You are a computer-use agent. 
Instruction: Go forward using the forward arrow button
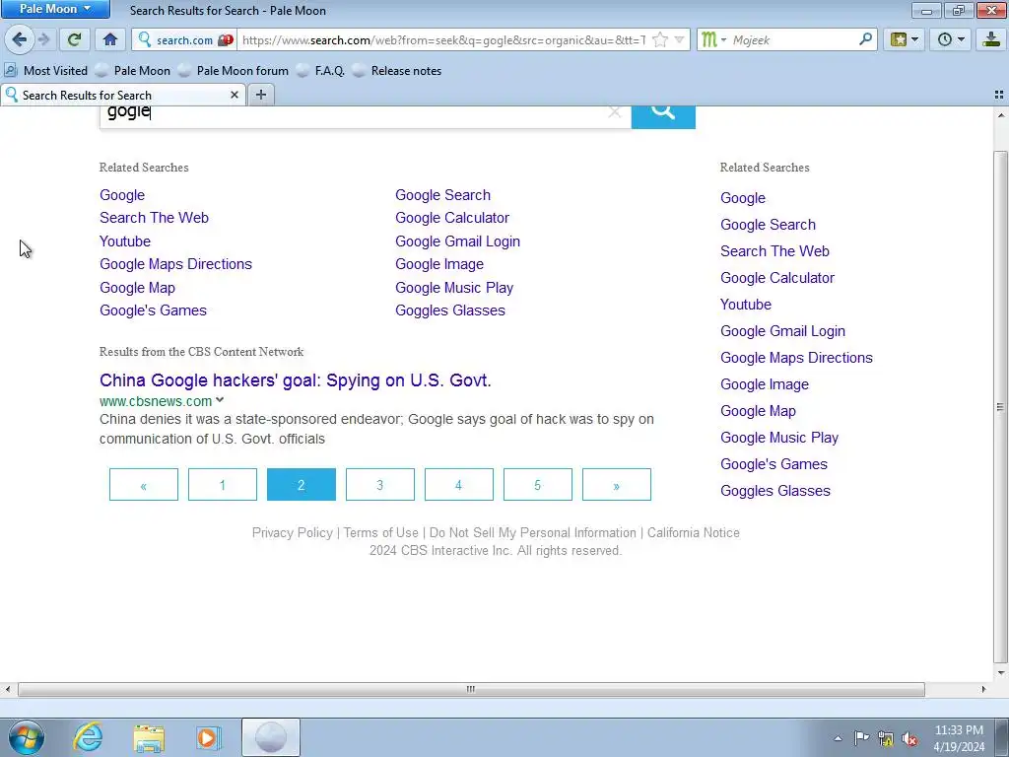tap(44, 39)
